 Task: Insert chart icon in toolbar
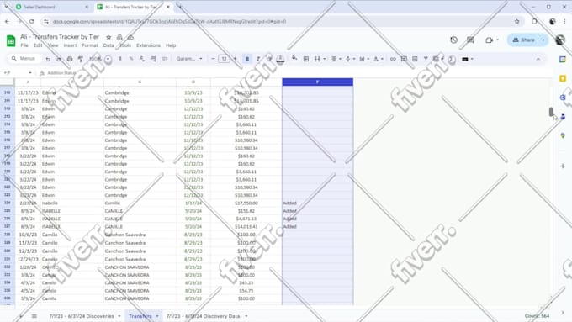click(x=415, y=59)
